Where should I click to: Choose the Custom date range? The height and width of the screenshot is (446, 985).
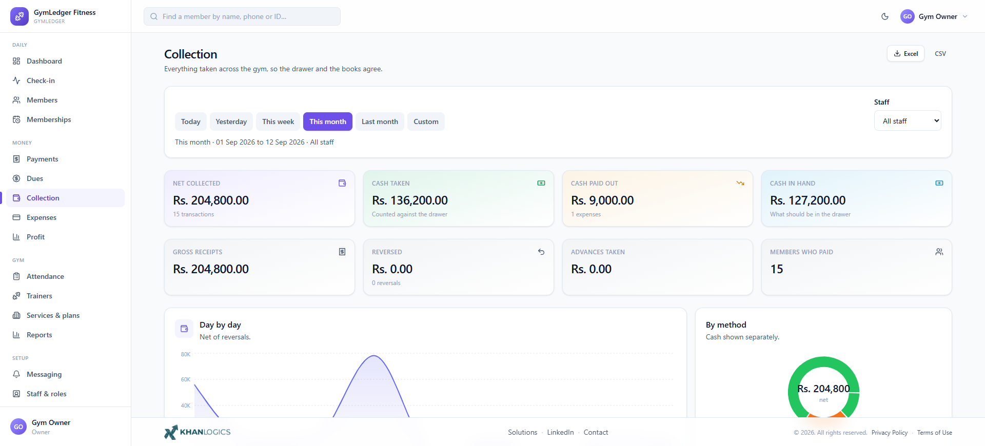click(426, 121)
